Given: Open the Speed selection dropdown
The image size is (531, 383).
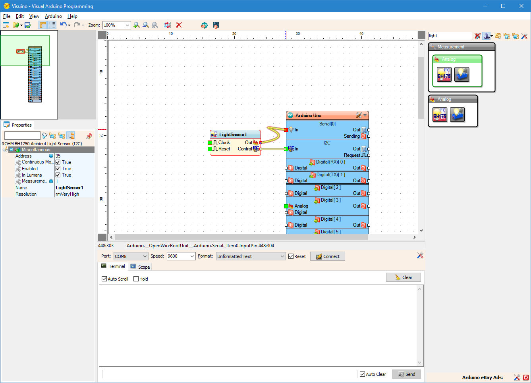Looking at the screenshot, I should [x=181, y=256].
